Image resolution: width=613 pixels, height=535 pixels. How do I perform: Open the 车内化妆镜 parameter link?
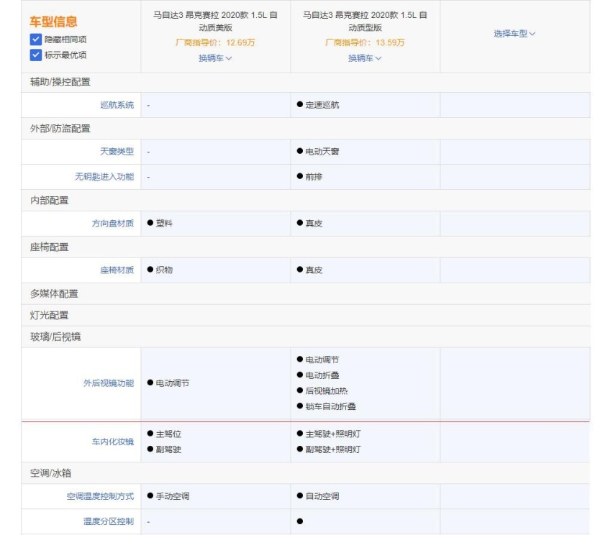pos(112,442)
